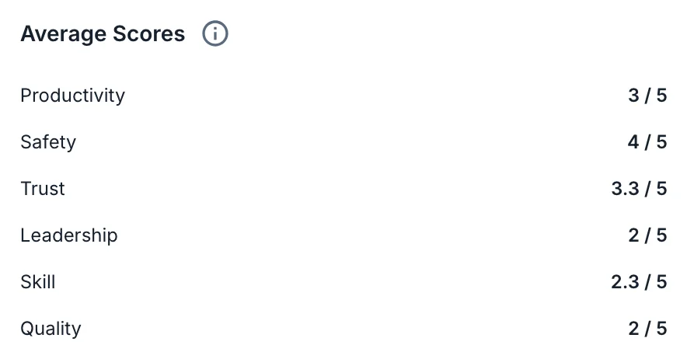The height and width of the screenshot is (359, 687).
Task: Select the Productivity label
Action: (x=73, y=96)
